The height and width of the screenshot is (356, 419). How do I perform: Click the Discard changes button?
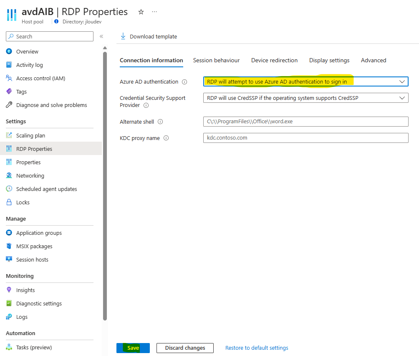point(185,348)
